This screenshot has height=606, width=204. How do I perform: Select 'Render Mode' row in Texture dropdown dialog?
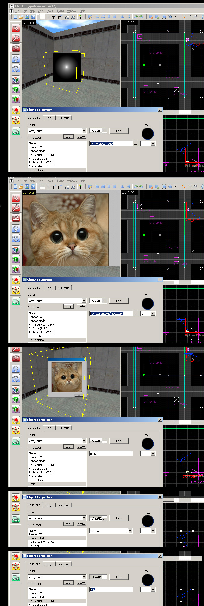[57, 538]
